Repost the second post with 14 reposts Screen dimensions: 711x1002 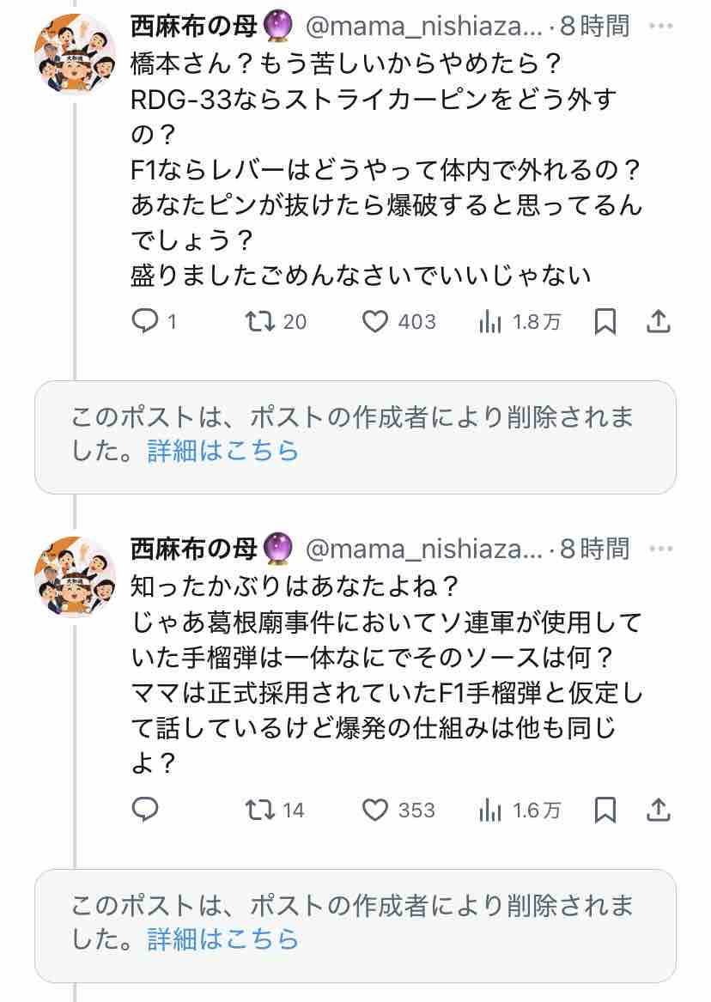coord(276,810)
